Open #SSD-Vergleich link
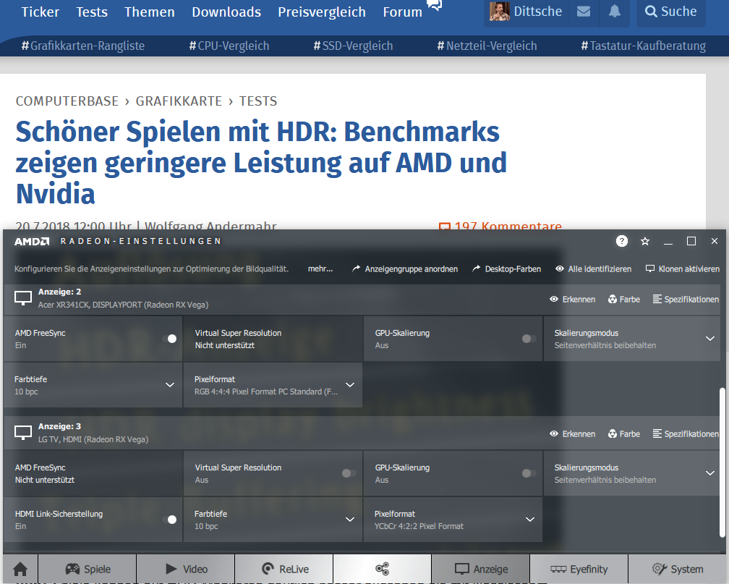 coord(354,46)
